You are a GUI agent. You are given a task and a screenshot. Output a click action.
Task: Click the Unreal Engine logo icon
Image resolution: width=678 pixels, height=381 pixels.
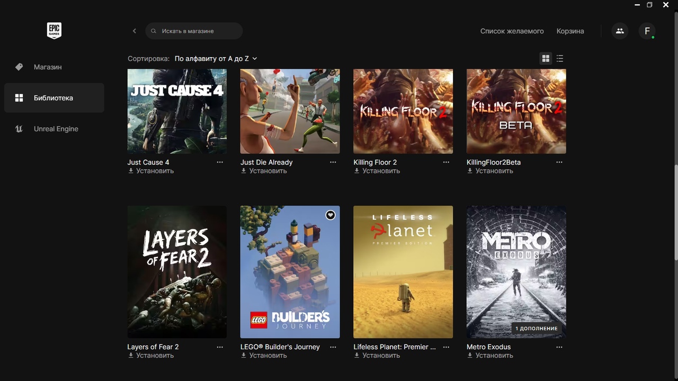[19, 129]
